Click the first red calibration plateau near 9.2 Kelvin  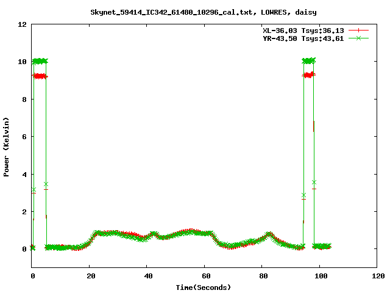40,76
